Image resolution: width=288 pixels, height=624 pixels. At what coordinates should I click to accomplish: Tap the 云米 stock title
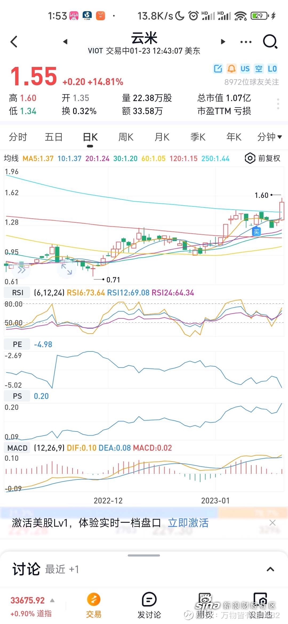pos(144,38)
